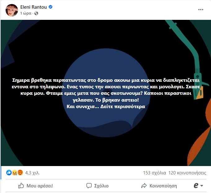The image size is (211, 193).
Task: Click the angry reaction icon
Action: [20, 173]
